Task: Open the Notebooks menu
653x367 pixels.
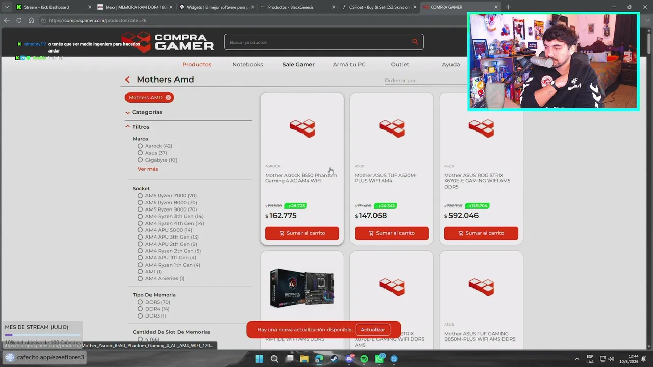Action: 247,64
